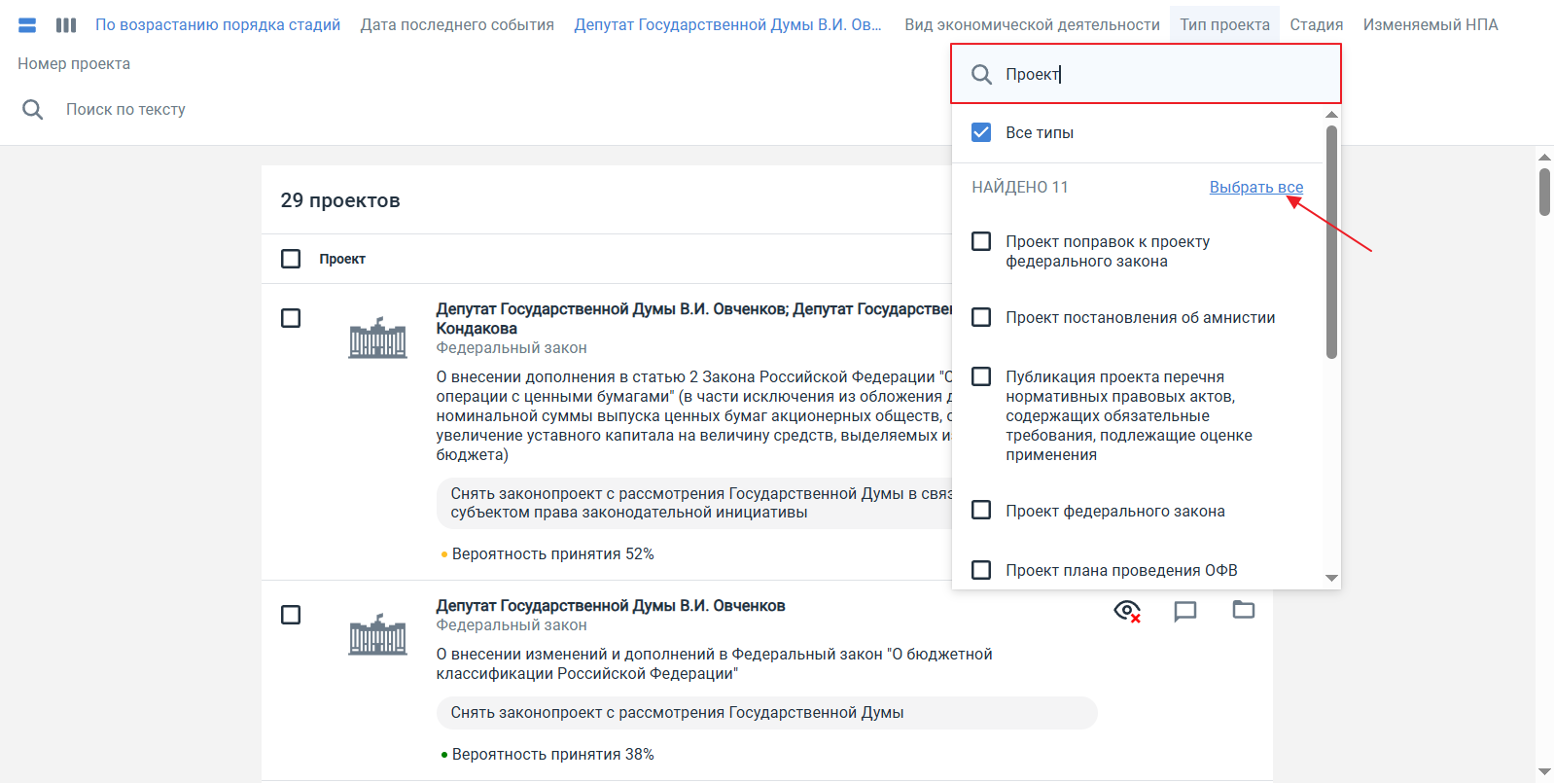Open comments icon for second project
The width and height of the screenshot is (1554, 783).
tap(1184, 611)
